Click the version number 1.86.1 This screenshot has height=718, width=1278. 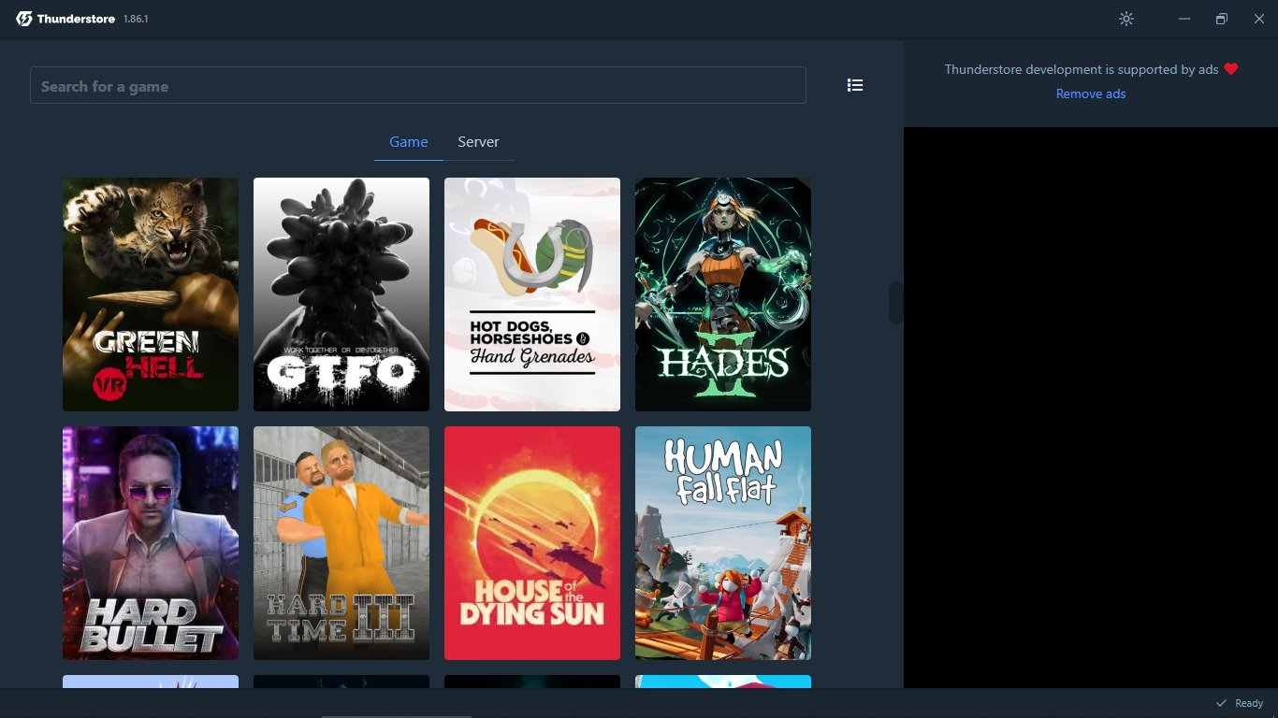(136, 19)
